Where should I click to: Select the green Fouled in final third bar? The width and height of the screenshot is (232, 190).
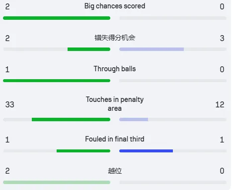(x=83, y=151)
